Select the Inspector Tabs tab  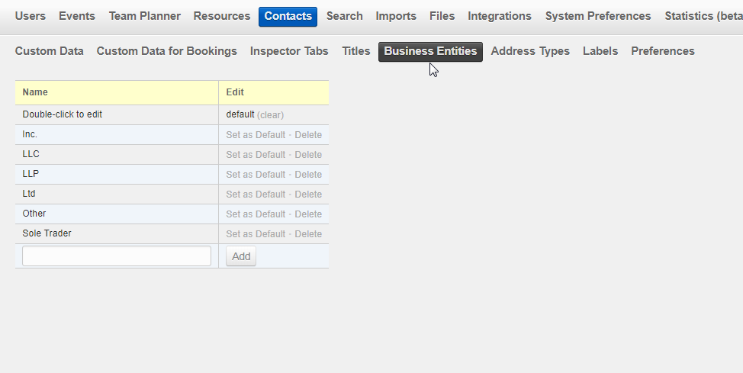pyautogui.click(x=289, y=51)
